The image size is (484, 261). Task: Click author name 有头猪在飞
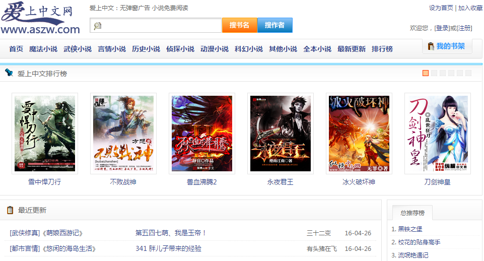322,249
